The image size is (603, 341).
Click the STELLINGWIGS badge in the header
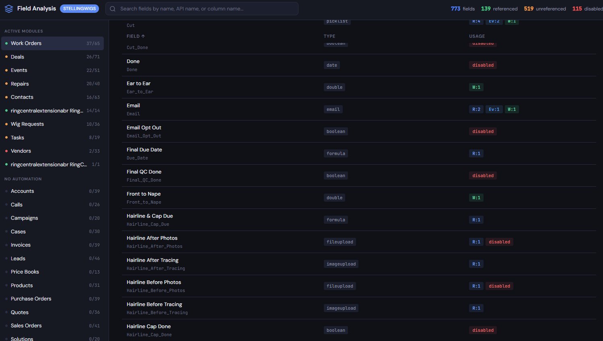pyautogui.click(x=79, y=8)
